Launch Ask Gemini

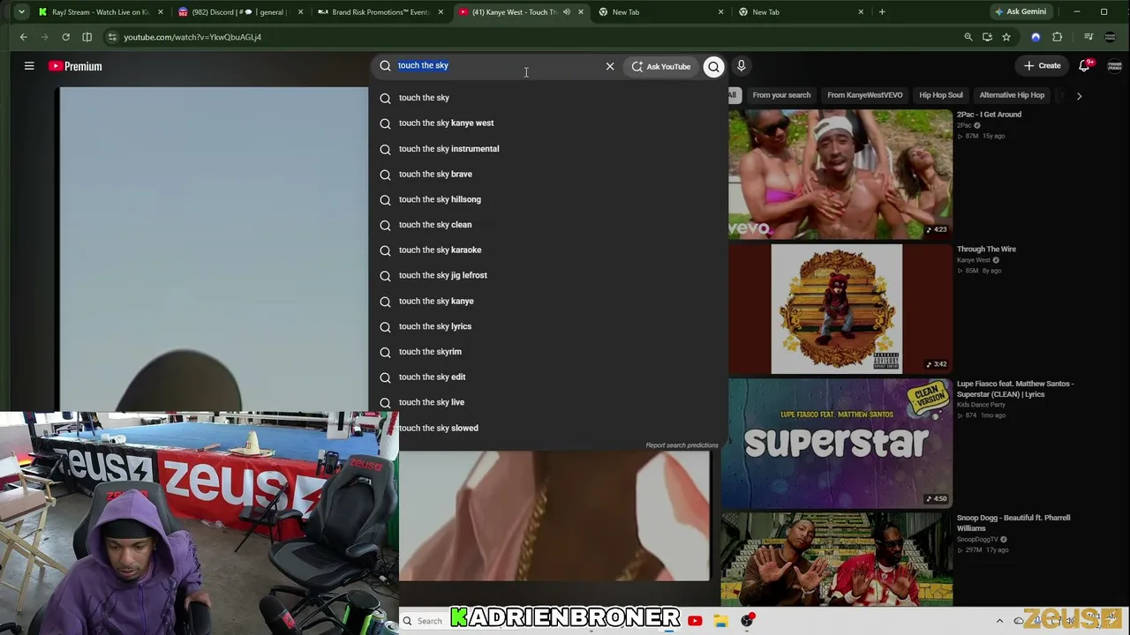point(1021,11)
